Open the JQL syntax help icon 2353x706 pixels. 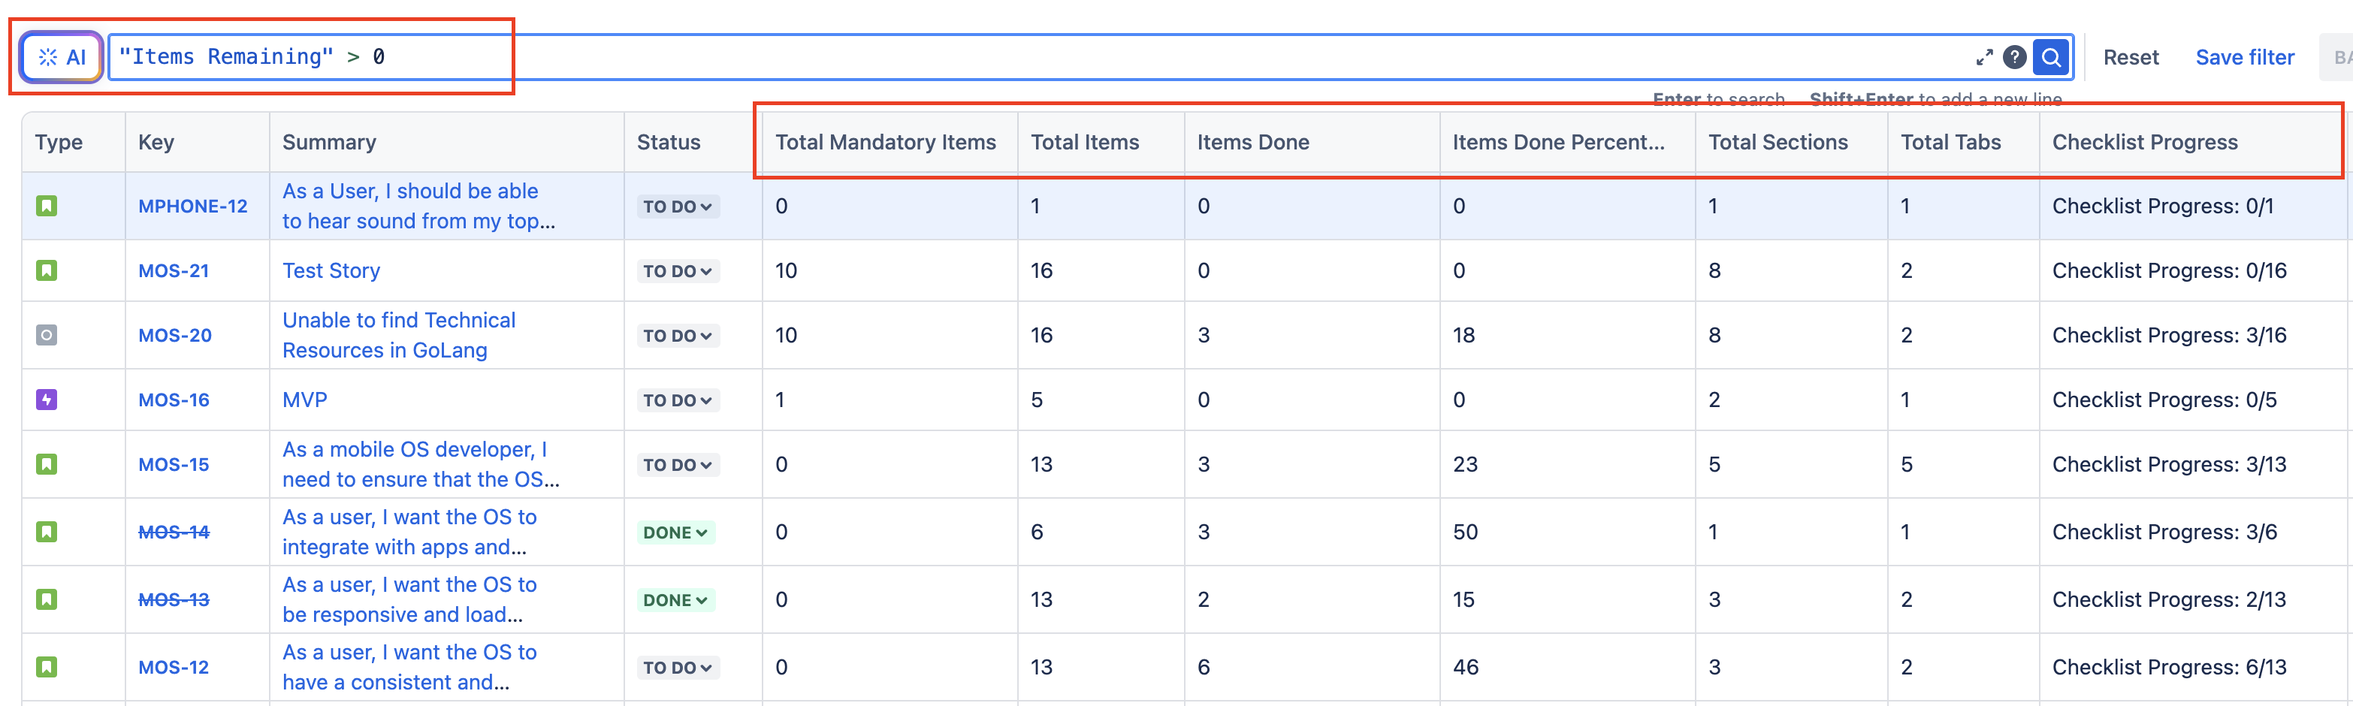[x=2014, y=58]
